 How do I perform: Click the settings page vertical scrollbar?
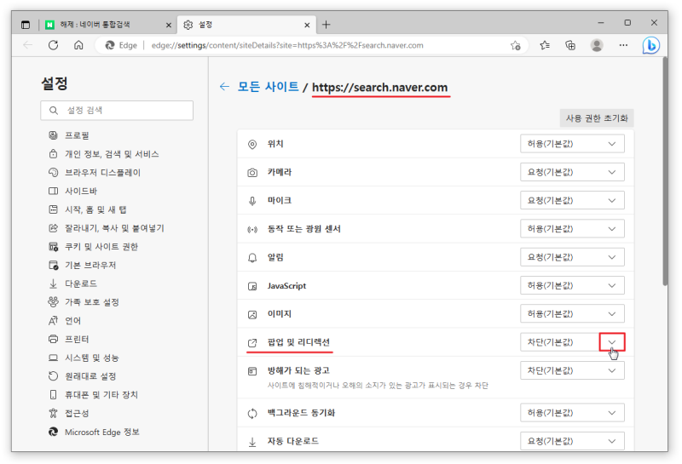[665, 172]
